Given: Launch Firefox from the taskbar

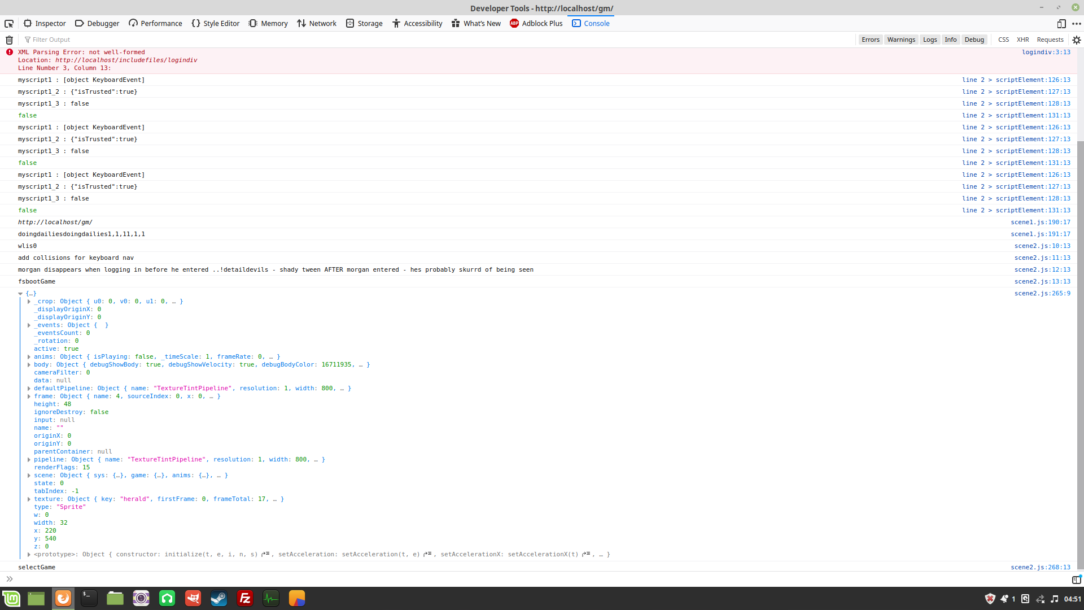Looking at the screenshot, I should click(x=63, y=598).
